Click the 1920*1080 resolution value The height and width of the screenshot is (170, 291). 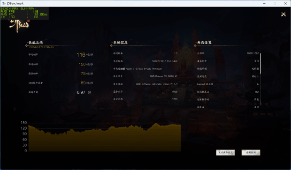click(253, 53)
